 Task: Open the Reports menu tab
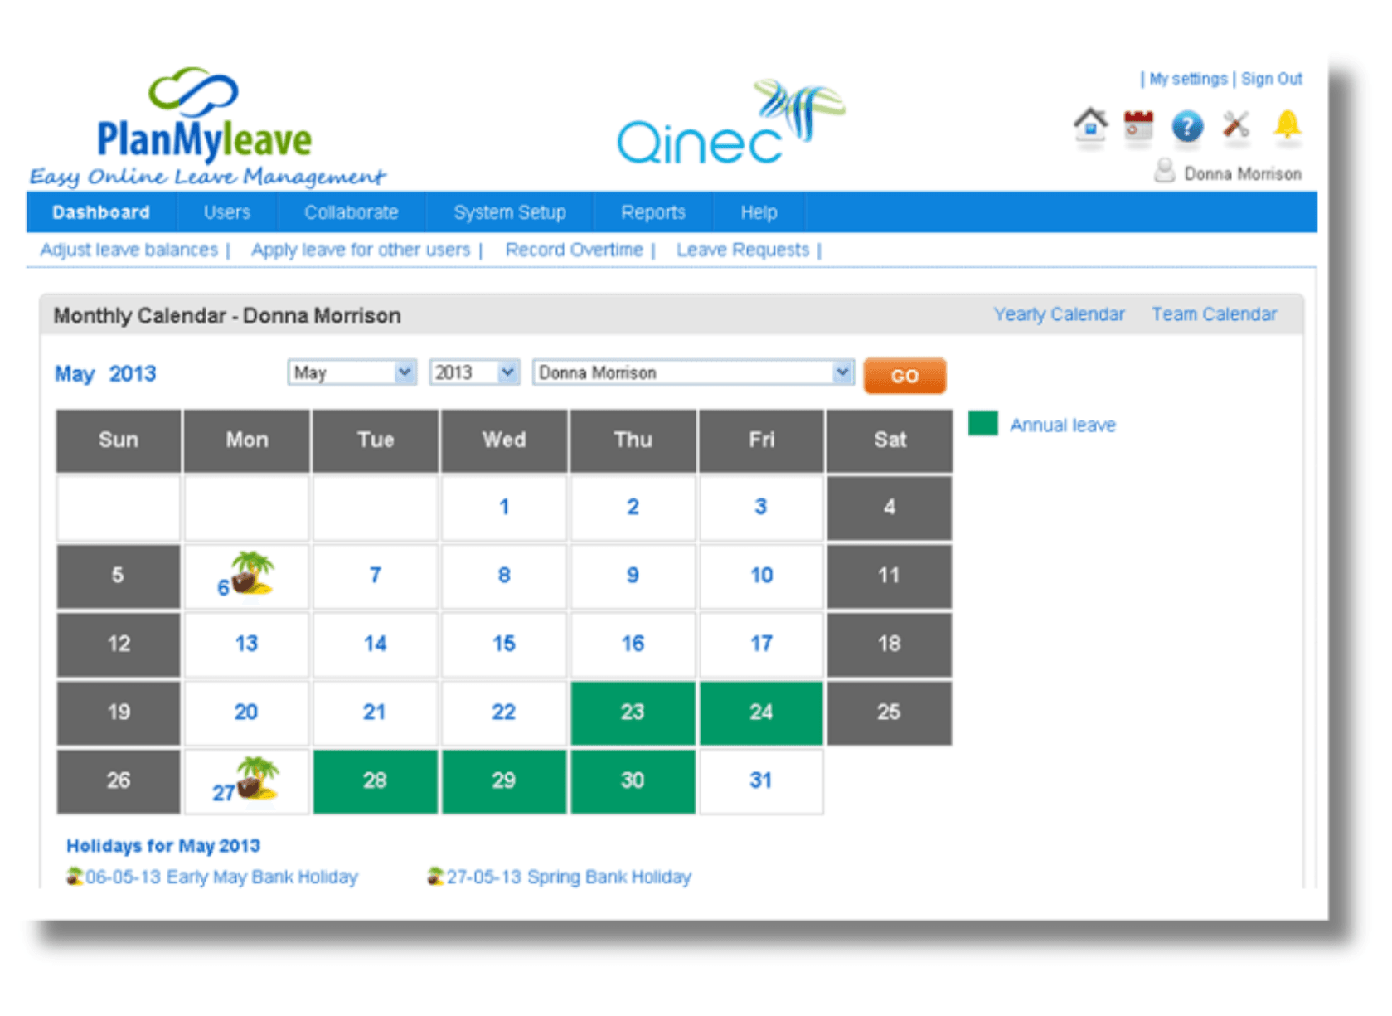[653, 212]
